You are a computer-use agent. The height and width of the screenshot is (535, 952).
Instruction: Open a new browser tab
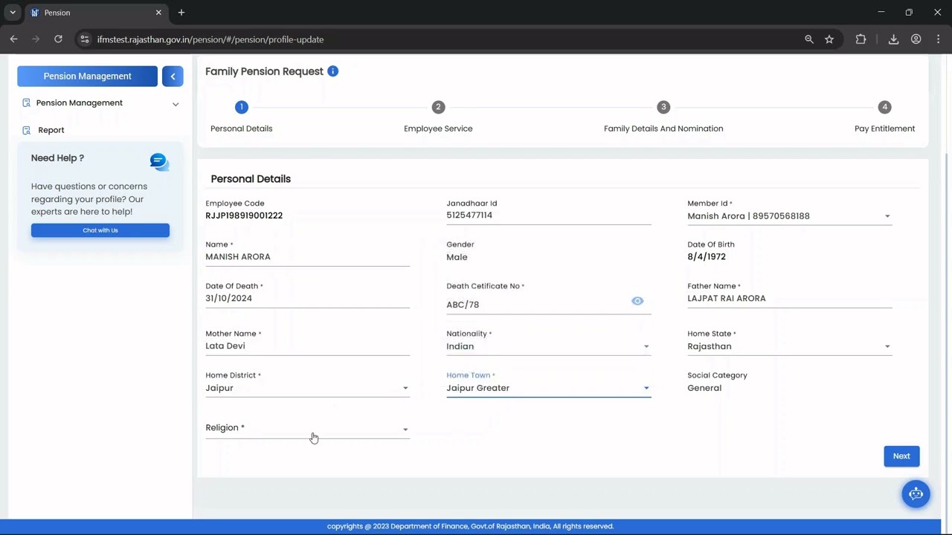coord(181,13)
